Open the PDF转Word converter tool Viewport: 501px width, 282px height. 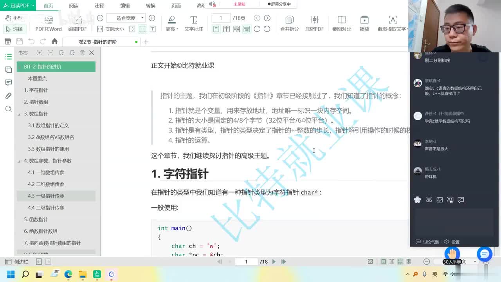(x=49, y=24)
